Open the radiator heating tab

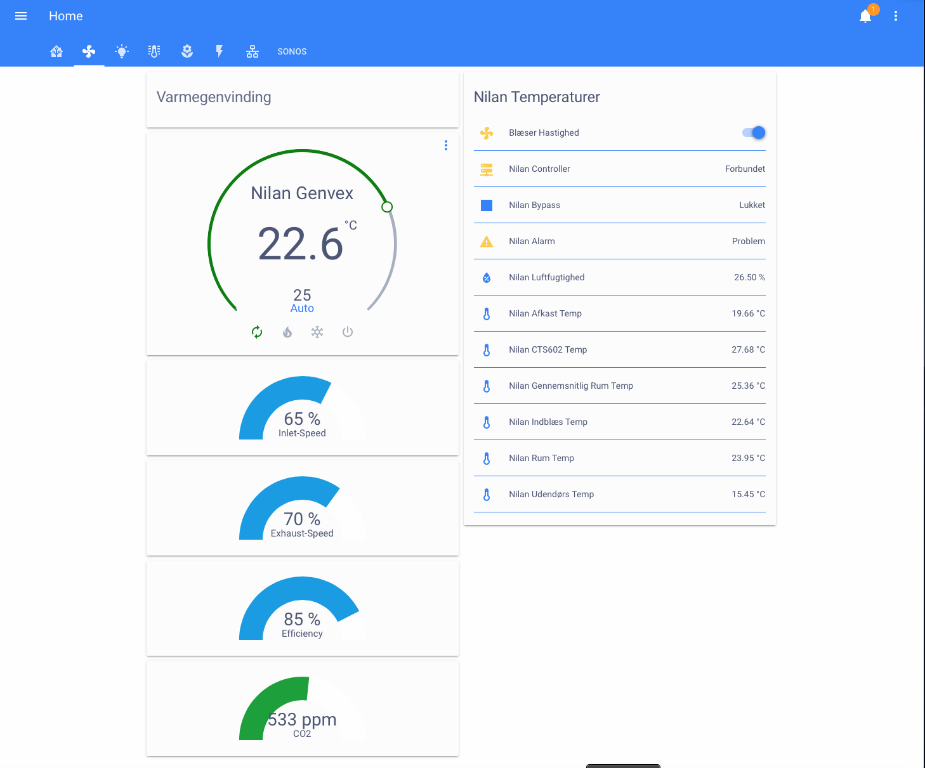point(154,51)
